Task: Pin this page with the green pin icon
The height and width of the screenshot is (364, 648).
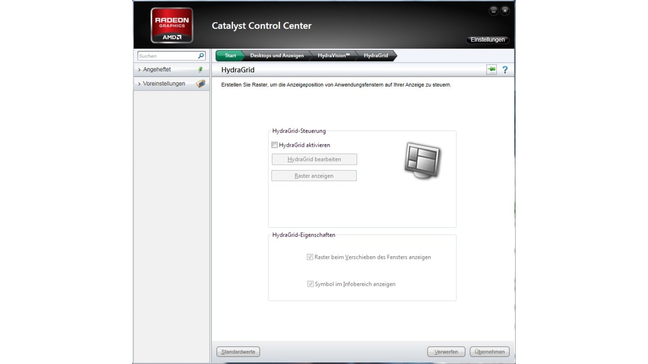Action: pos(491,70)
